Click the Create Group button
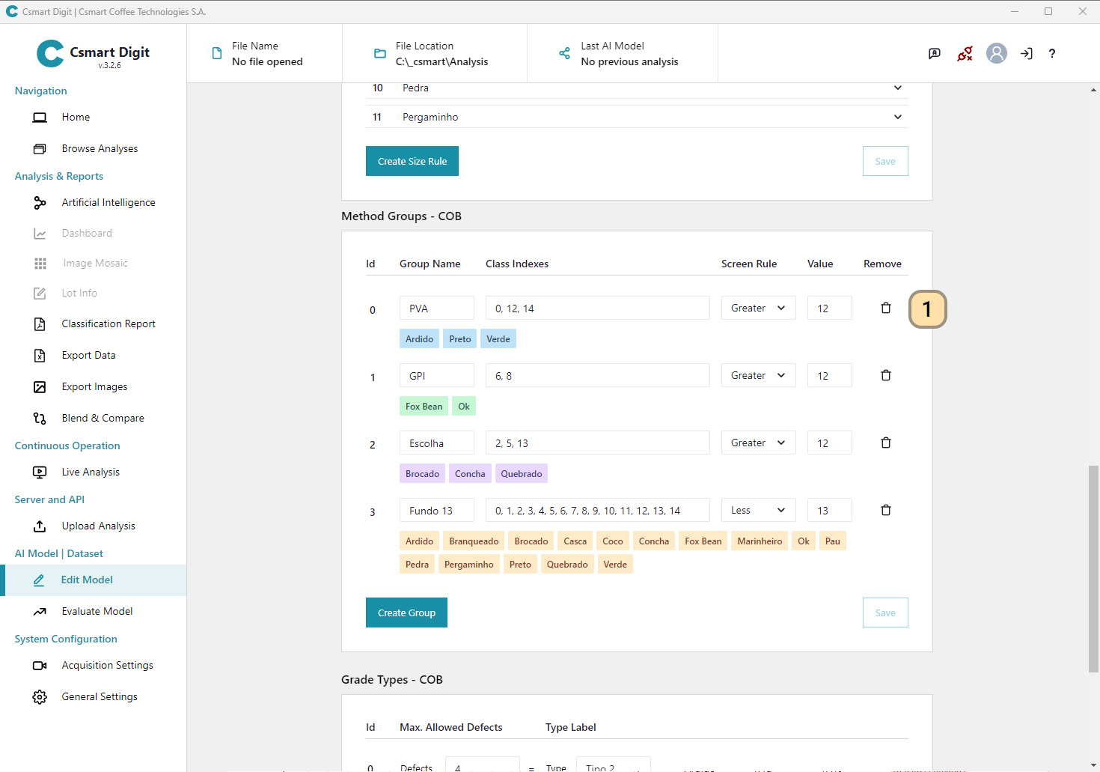 pos(406,613)
